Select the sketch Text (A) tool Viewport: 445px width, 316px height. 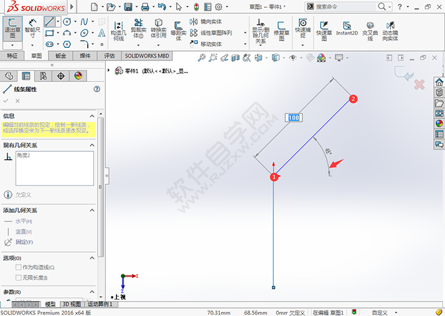coord(101,33)
